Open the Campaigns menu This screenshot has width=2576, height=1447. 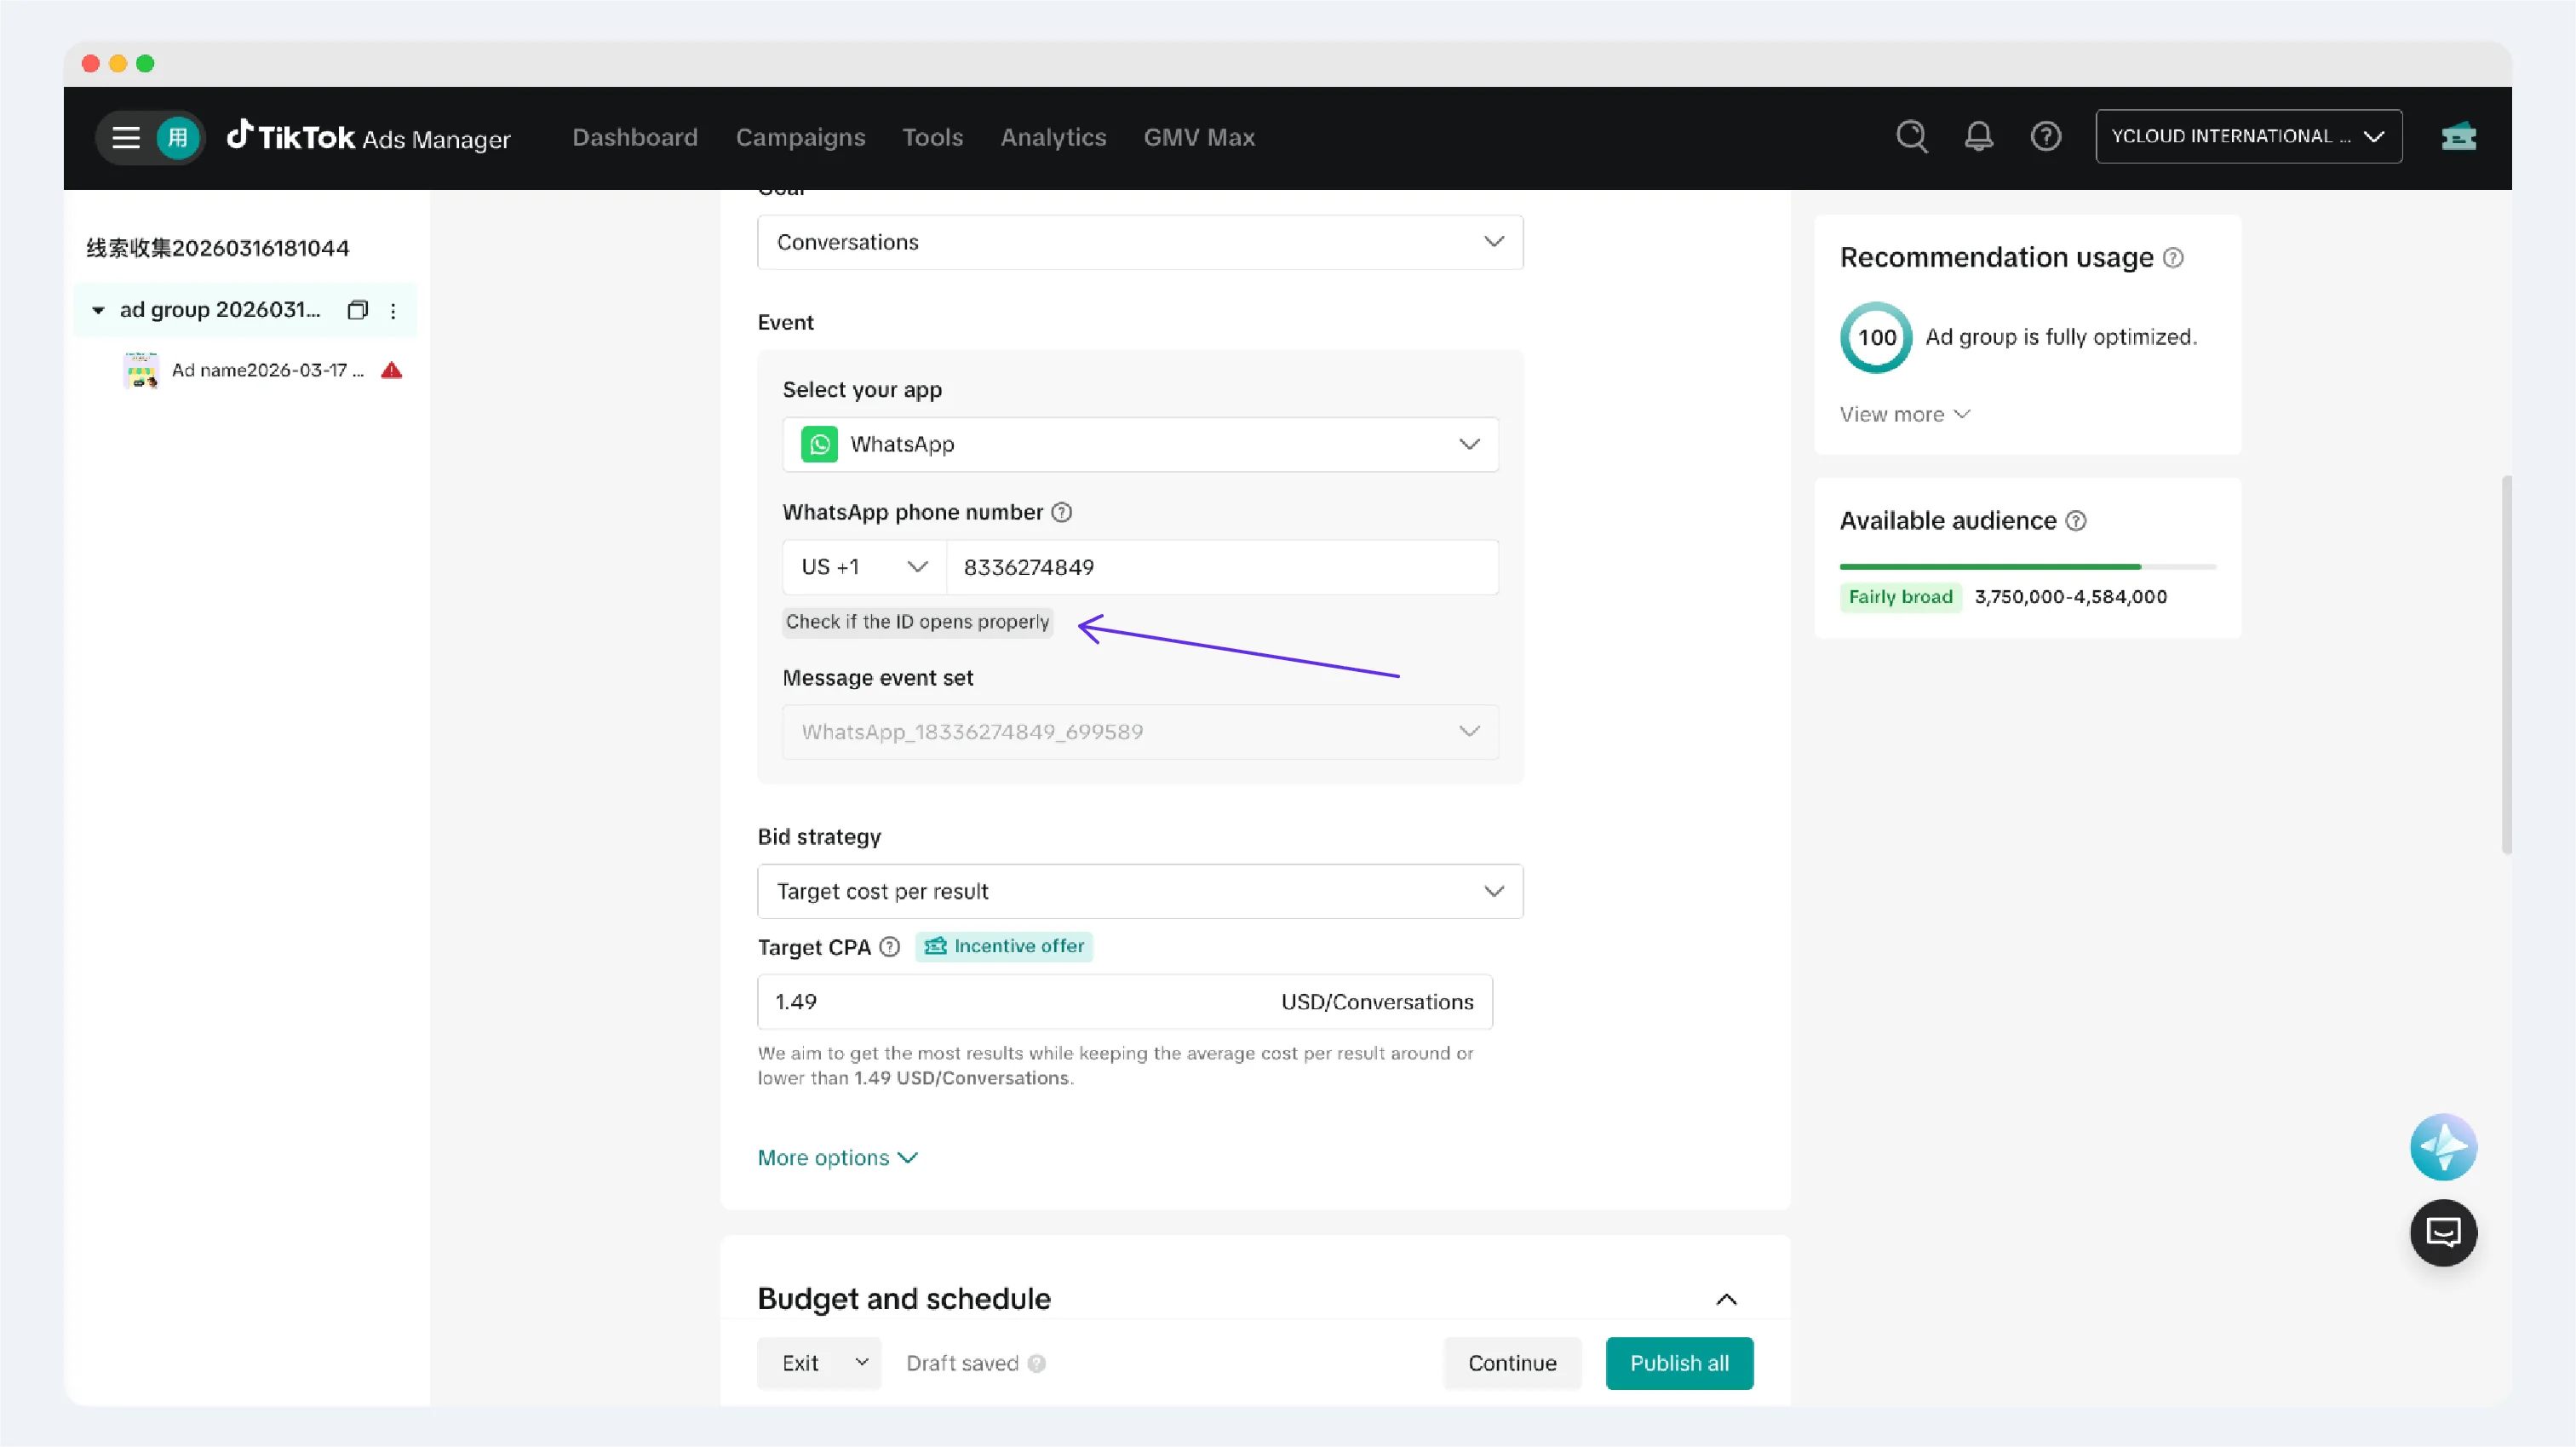click(x=800, y=137)
